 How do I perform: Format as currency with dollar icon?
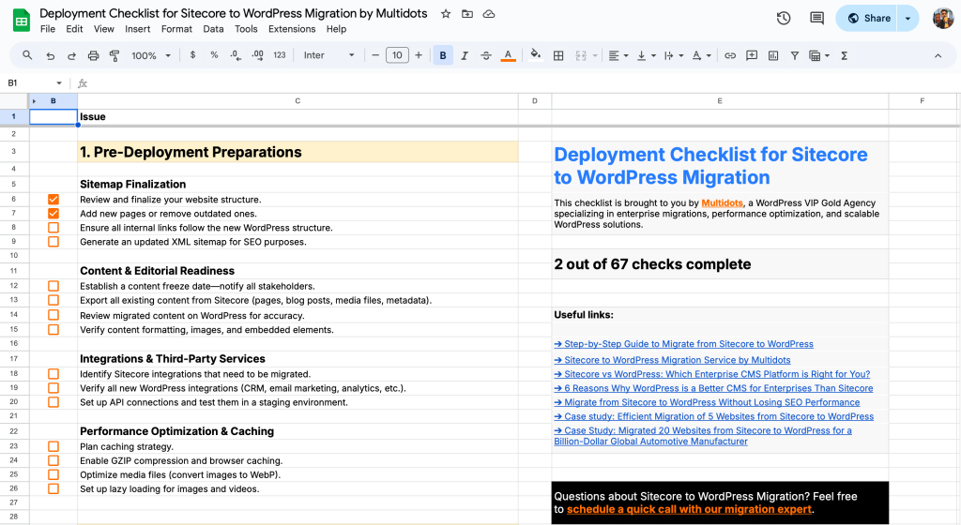192,55
